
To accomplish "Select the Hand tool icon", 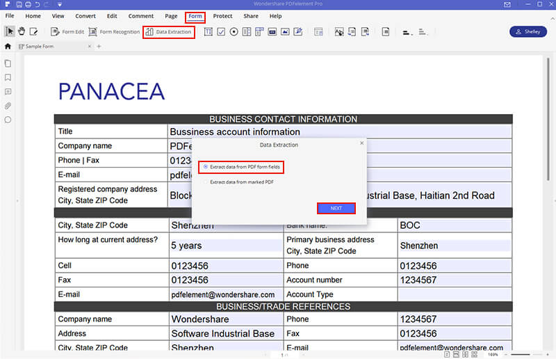I will (22, 31).
